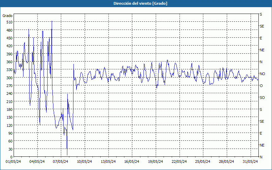Pick the 22/05/24 x-axis label
This screenshot has width=272, height=170.
click(x=179, y=162)
